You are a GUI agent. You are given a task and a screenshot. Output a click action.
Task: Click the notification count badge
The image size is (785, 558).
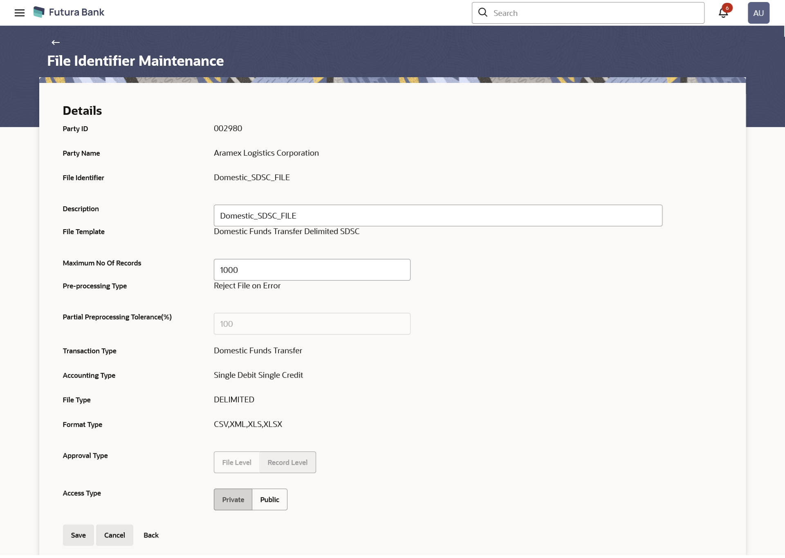click(727, 8)
